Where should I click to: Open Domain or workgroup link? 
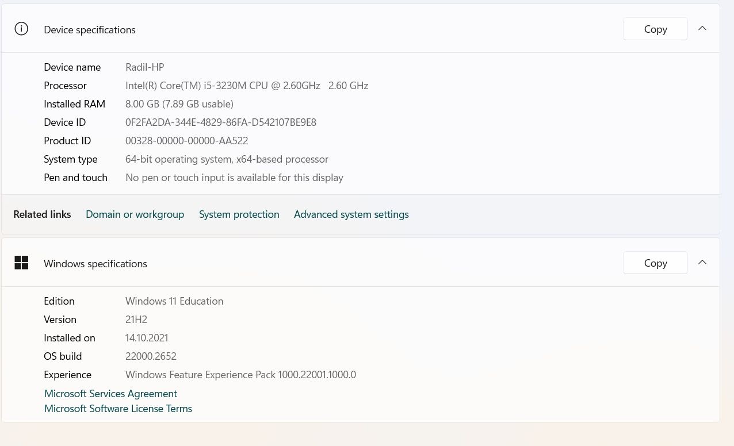coord(135,214)
